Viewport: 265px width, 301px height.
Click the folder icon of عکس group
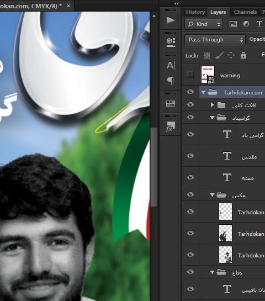coord(221,194)
